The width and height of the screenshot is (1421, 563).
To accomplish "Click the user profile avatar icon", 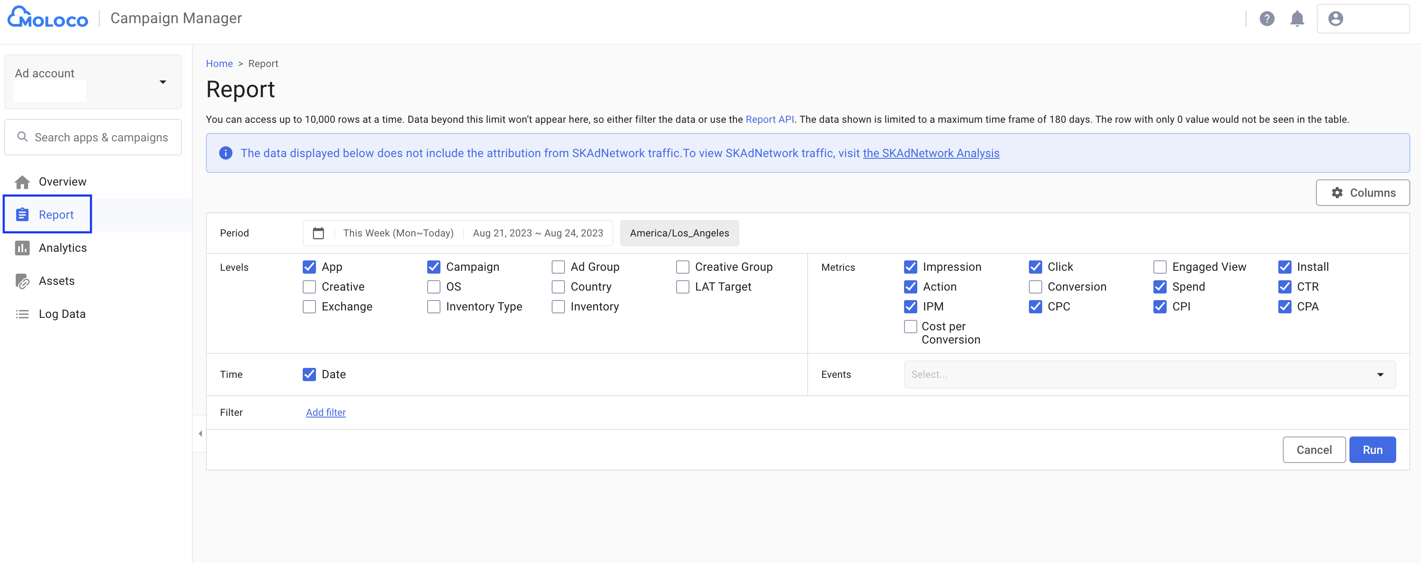I will 1335,19.
